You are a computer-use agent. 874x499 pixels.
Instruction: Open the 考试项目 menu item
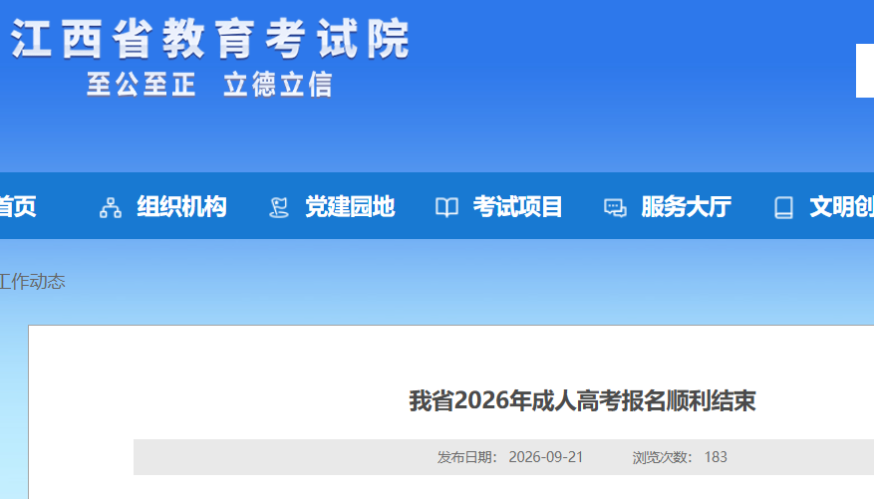point(518,206)
